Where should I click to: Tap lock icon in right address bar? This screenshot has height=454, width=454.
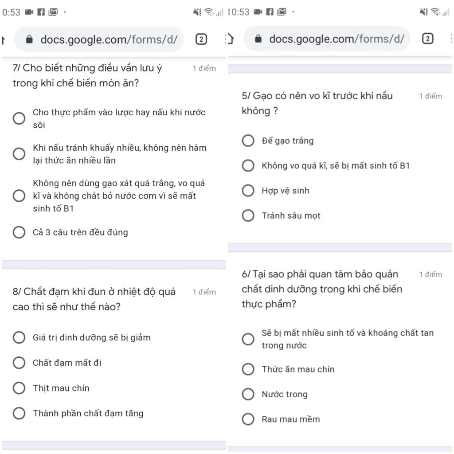pyautogui.click(x=259, y=39)
